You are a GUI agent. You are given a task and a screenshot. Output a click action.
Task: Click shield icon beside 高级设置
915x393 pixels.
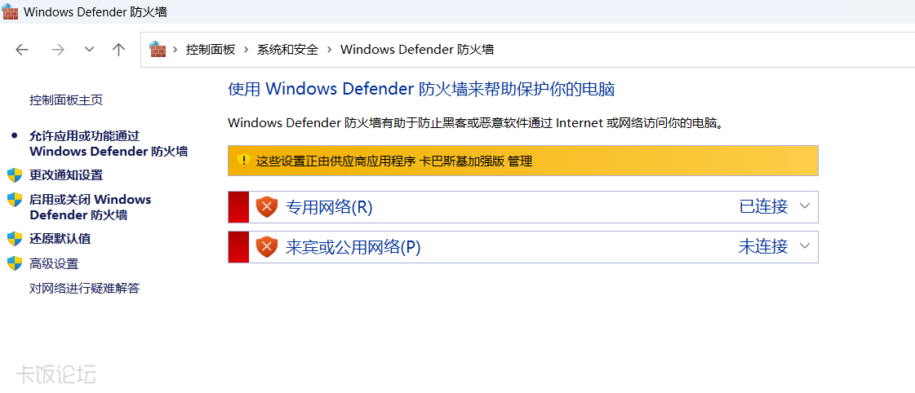(x=15, y=263)
